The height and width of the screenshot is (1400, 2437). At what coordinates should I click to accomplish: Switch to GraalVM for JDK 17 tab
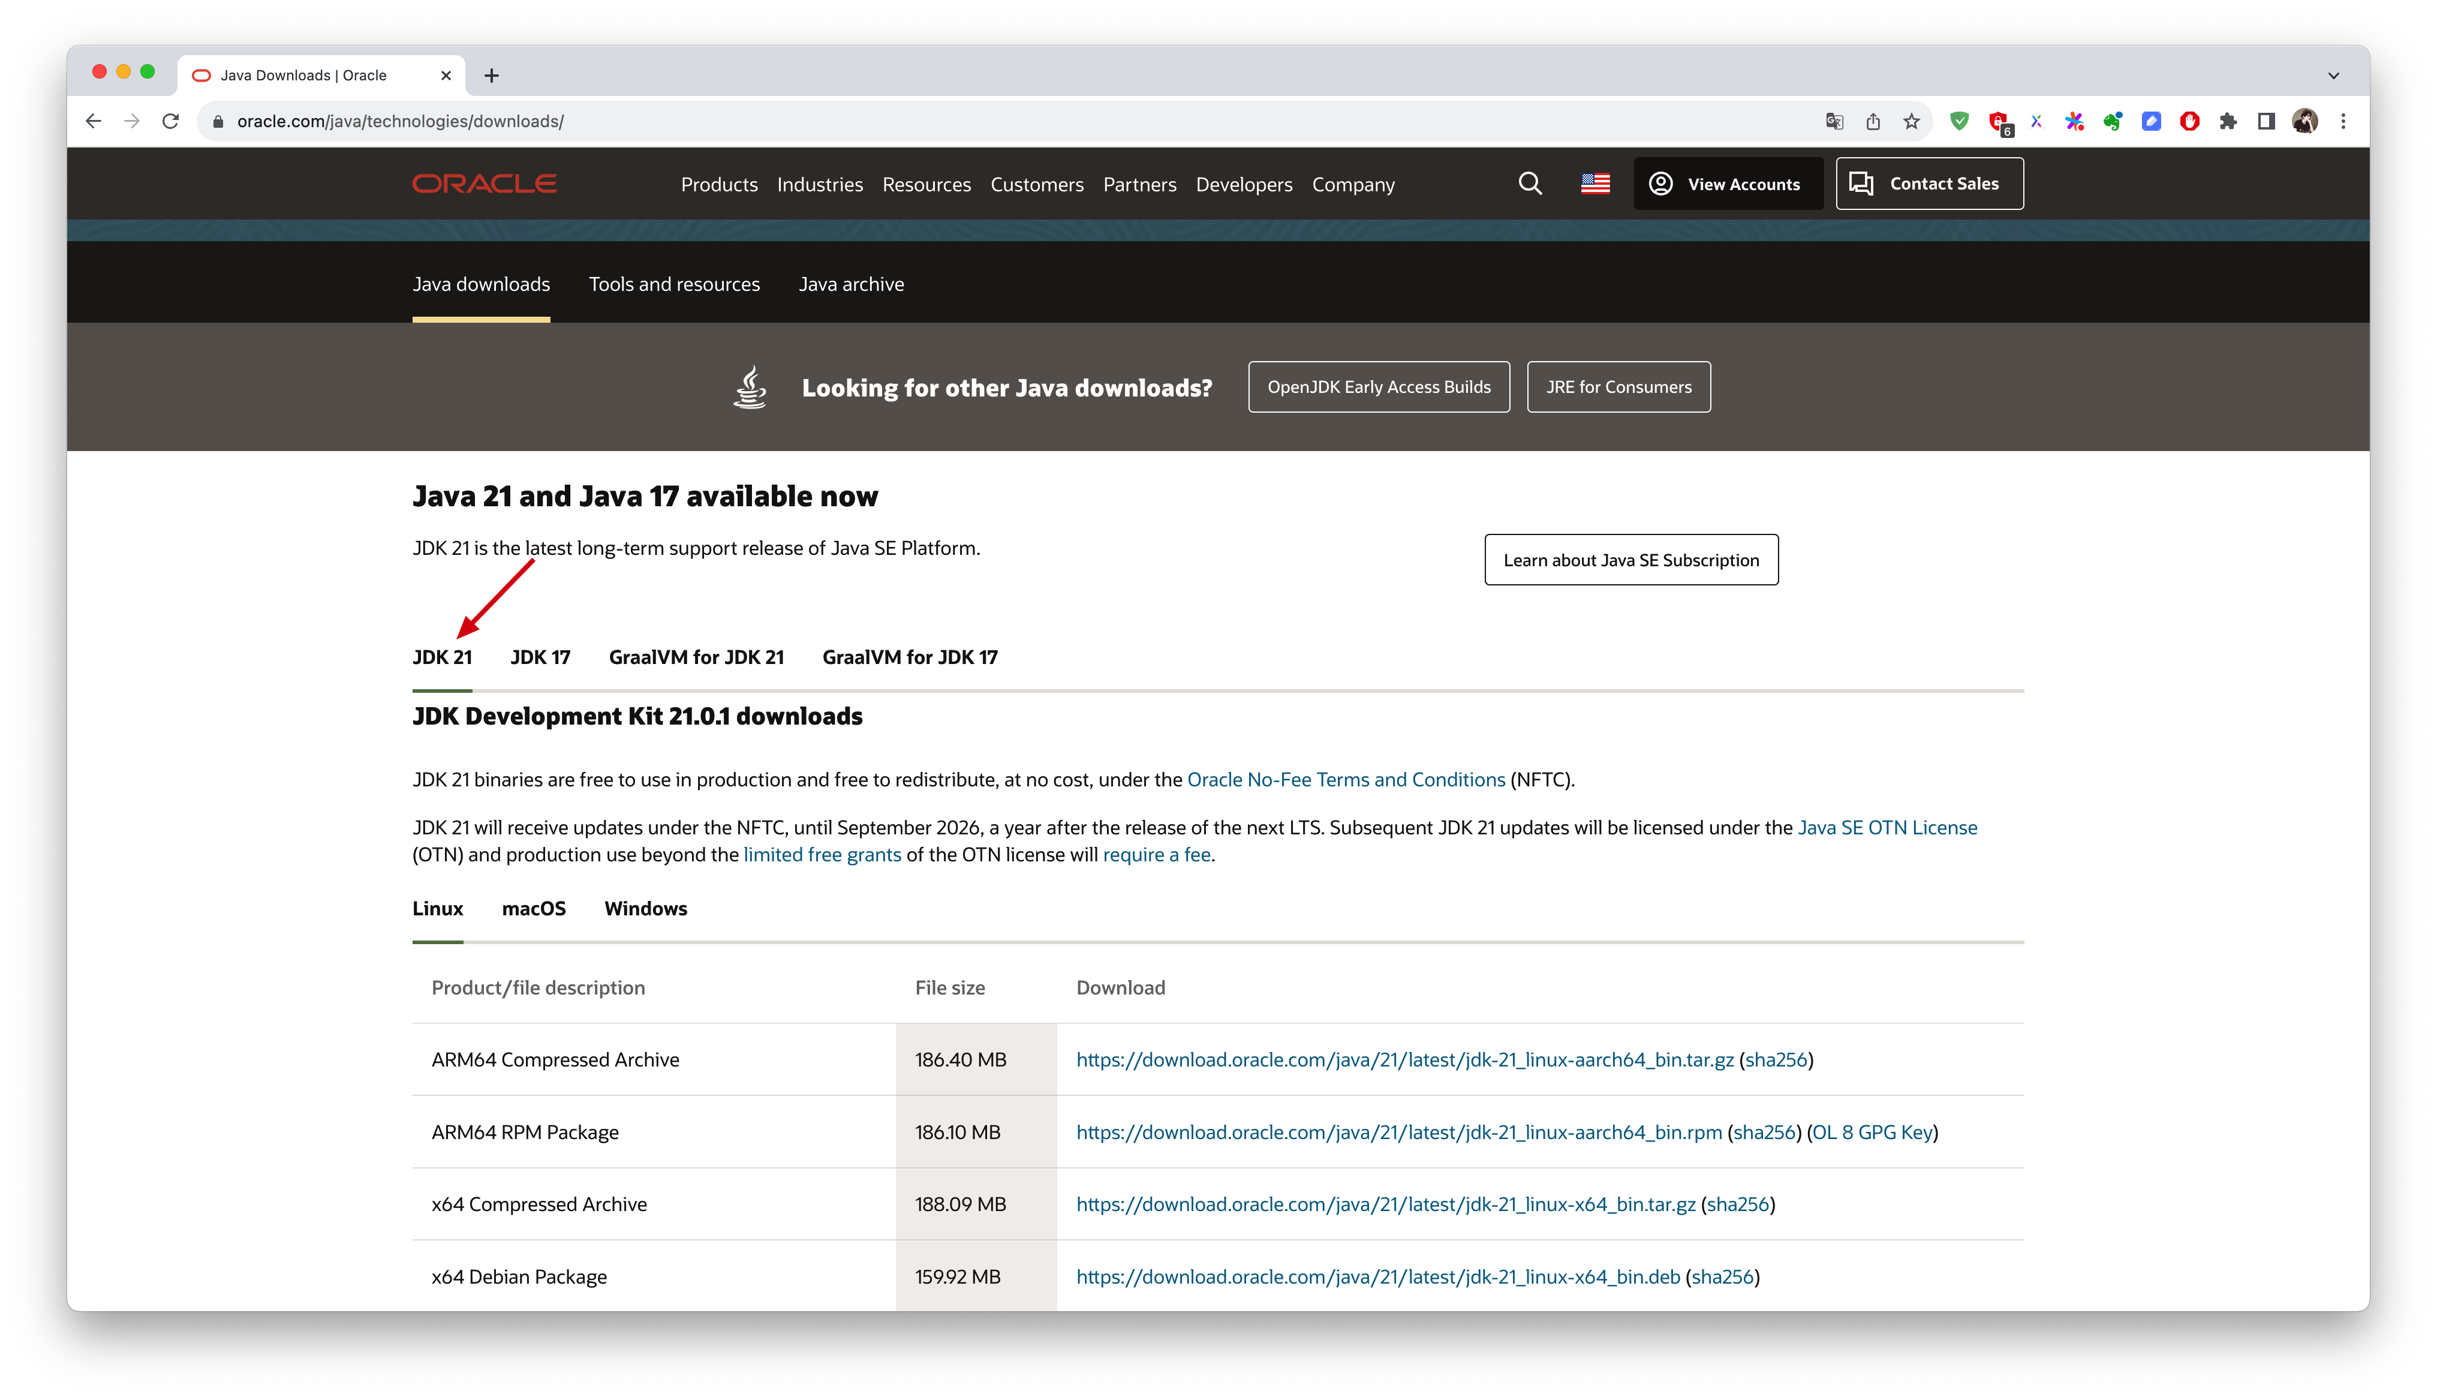[x=910, y=657]
